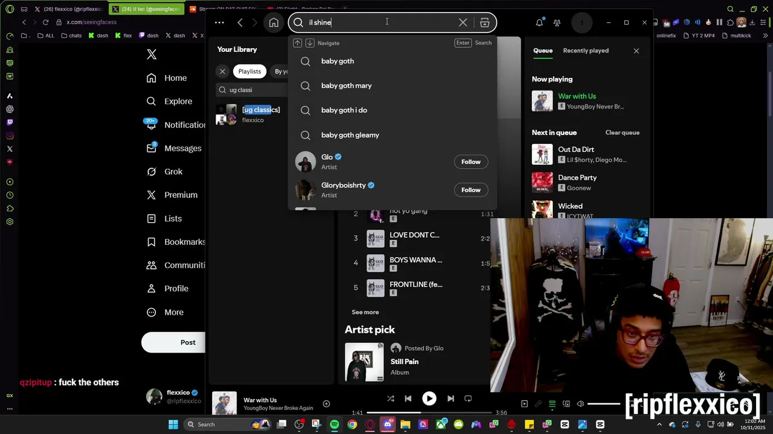This screenshot has height=434, width=773.
Task: Switch to Recently played tab
Action: [586, 51]
